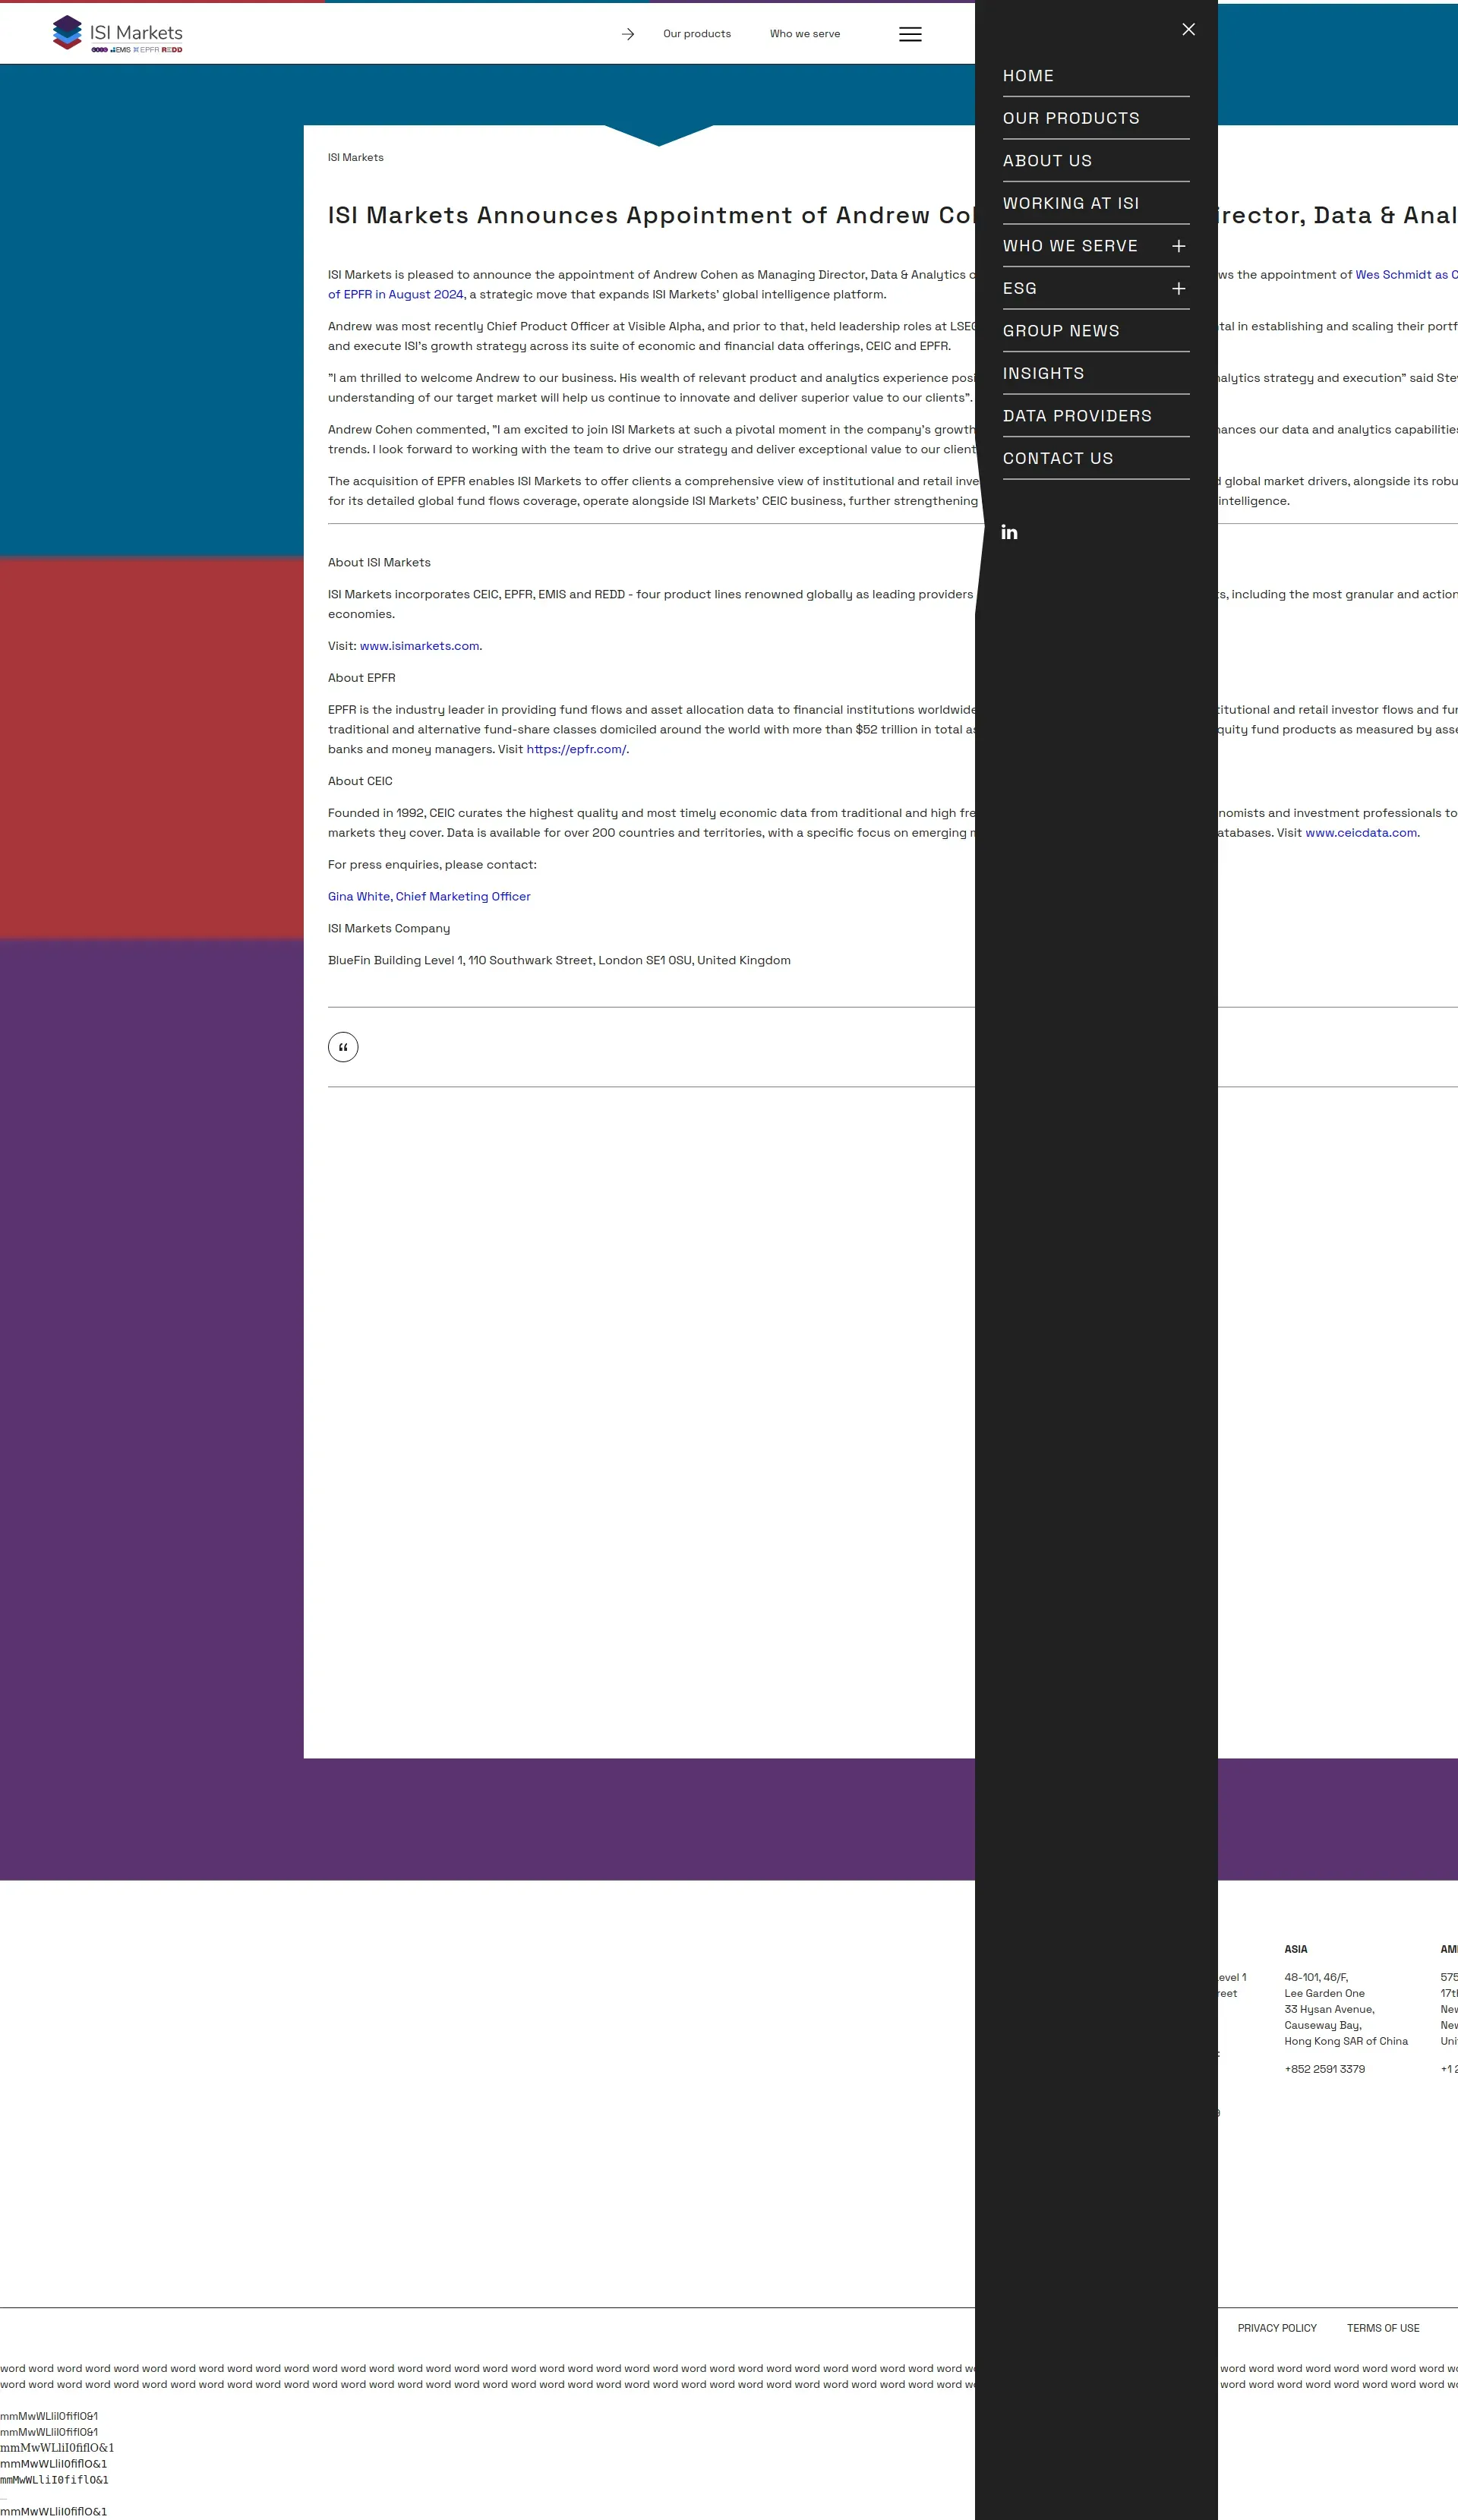Click the ASIA office heading
Image resolution: width=1458 pixels, height=2520 pixels.
(x=1295, y=1949)
